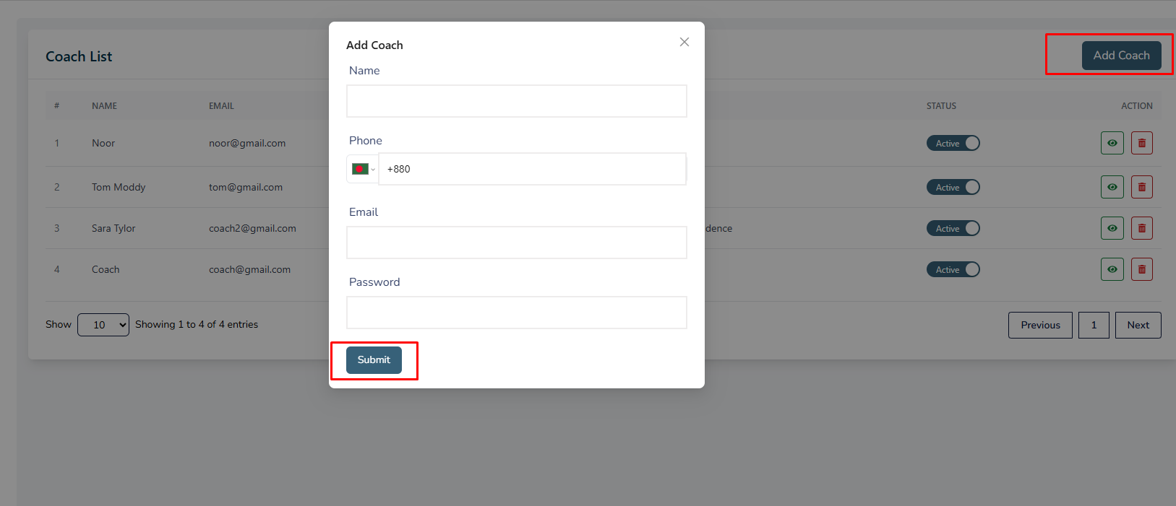Focus the Name input field
Image resolution: width=1176 pixels, height=506 pixels.
517,101
